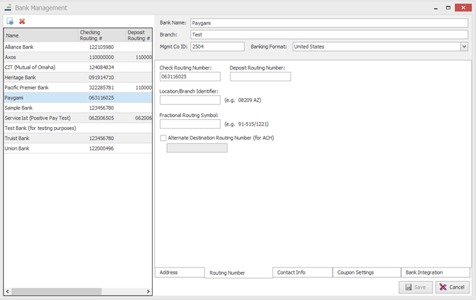The height and width of the screenshot is (300, 476).
Task: Click the Mgmt Co ID field
Action: [217, 46]
